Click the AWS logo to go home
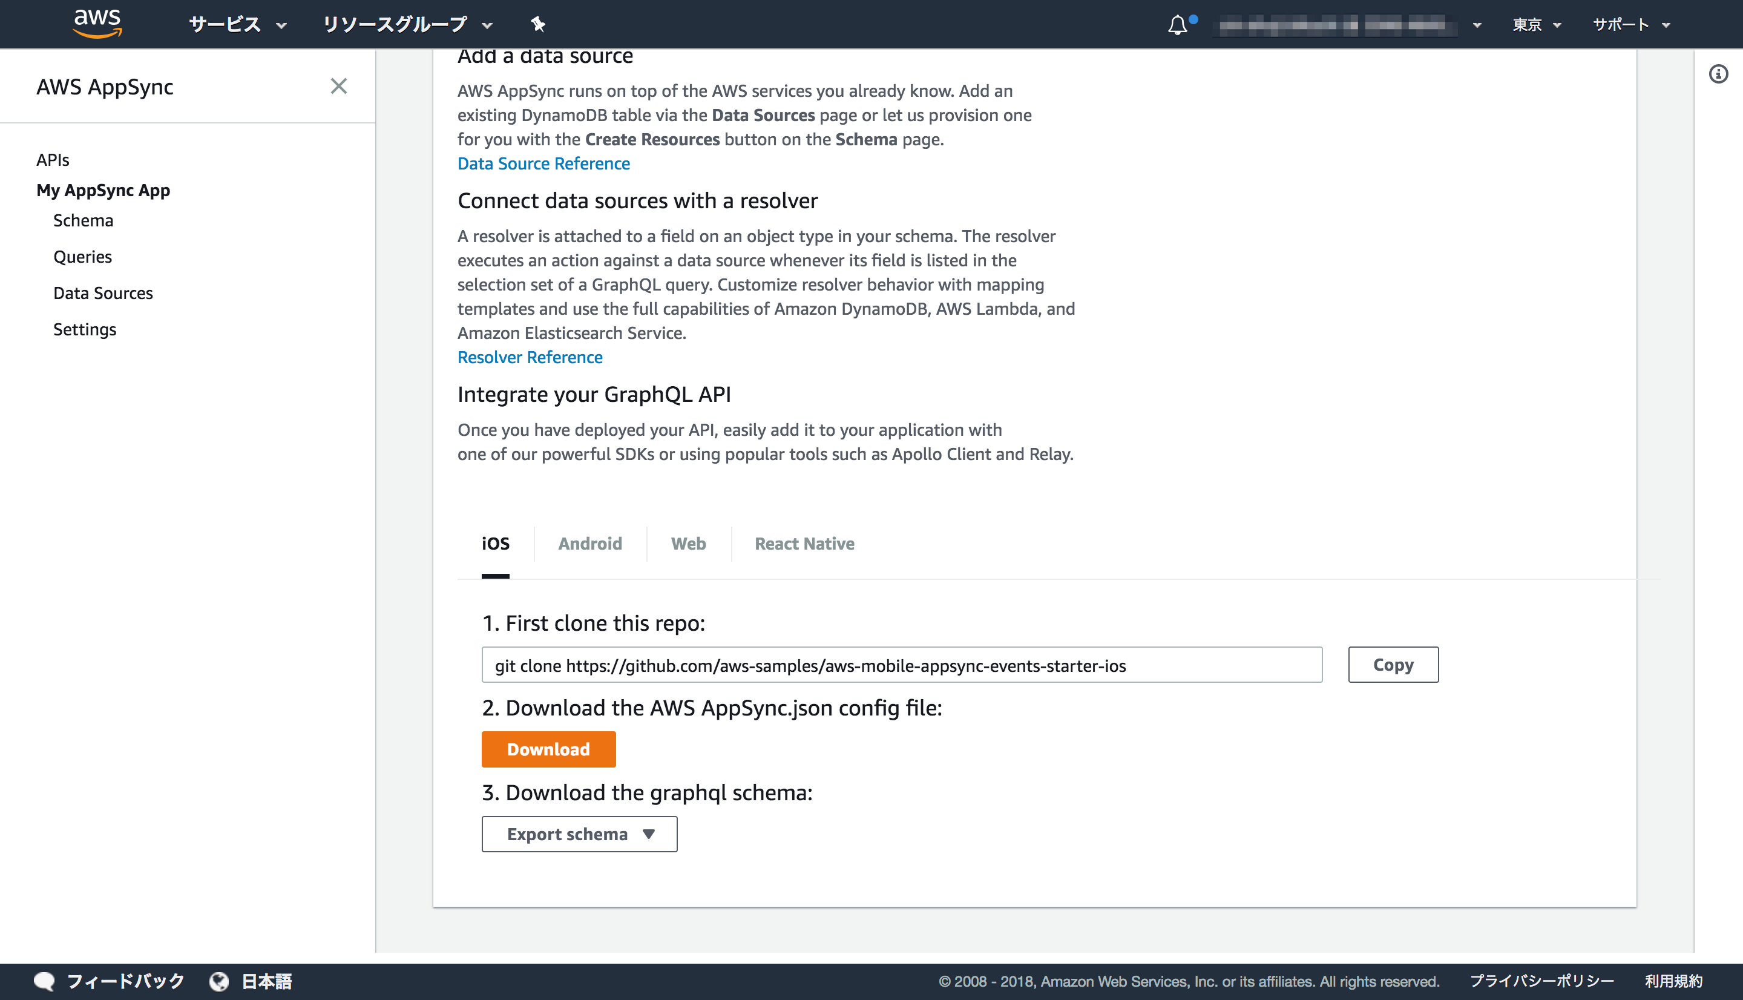Image resolution: width=1743 pixels, height=1000 pixels. click(x=97, y=24)
